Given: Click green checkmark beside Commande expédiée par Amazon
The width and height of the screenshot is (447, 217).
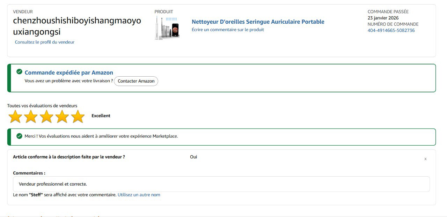Looking at the screenshot, I should [x=20, y=72].
